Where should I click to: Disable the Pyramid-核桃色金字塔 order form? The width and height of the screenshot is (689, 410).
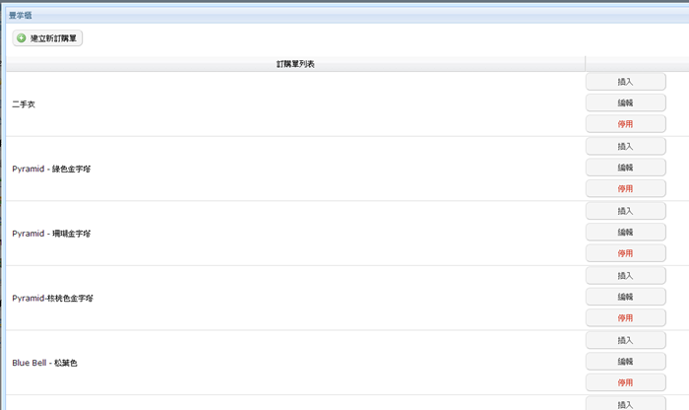coord(626,318)
